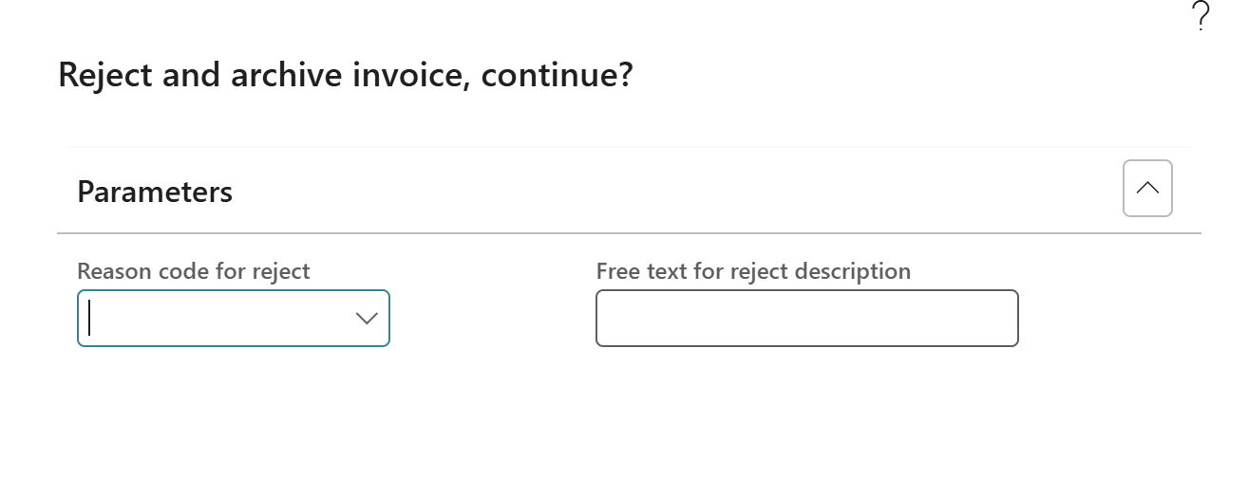This screenshot has height=478, width=1248.
Task: Toggle the Parameters fasttab using up-arrow button
Action: 1147,188
